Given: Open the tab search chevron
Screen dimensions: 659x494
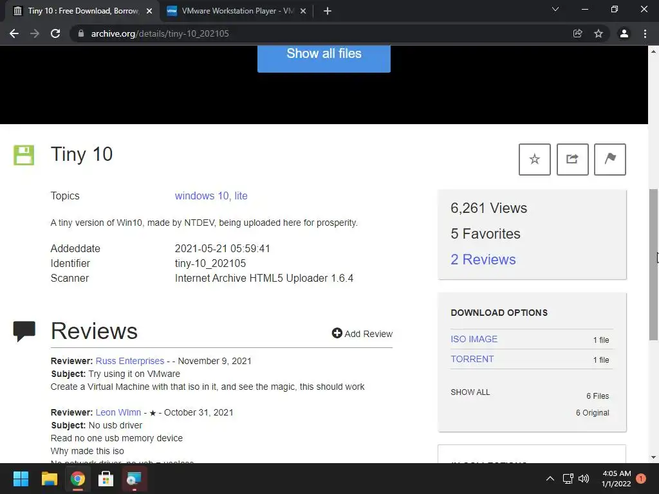Looking at the screenshot, I should (555, 9).
